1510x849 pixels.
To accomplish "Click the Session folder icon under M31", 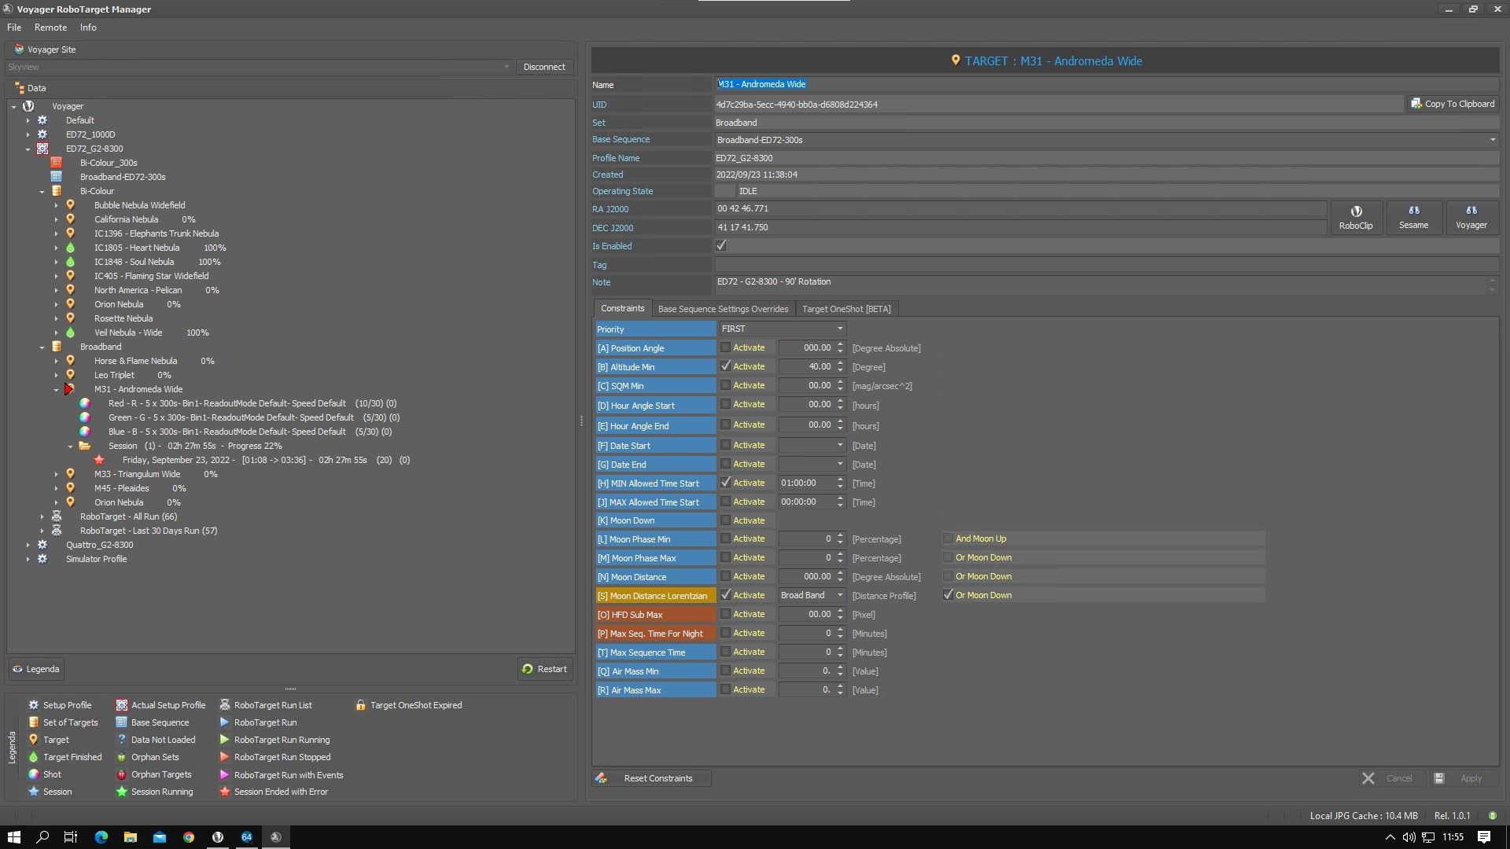I will pyautogui.click(x=84, y=446).
